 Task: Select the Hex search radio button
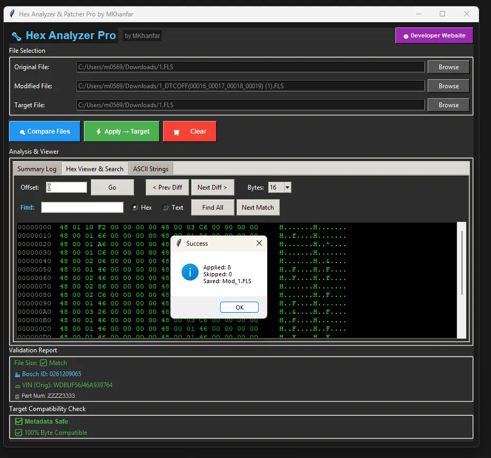[x=135, y=208]
